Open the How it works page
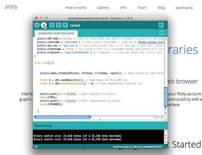 (x=76, y=8)
